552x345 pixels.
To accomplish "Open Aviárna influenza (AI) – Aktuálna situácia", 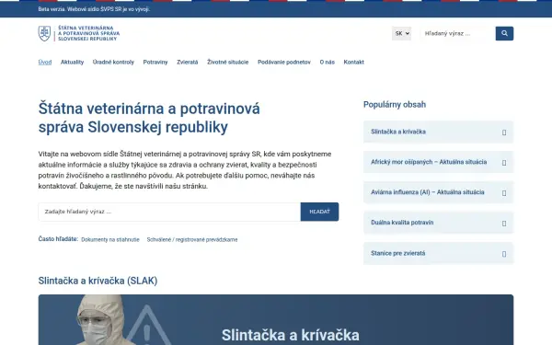I will 438,192.
